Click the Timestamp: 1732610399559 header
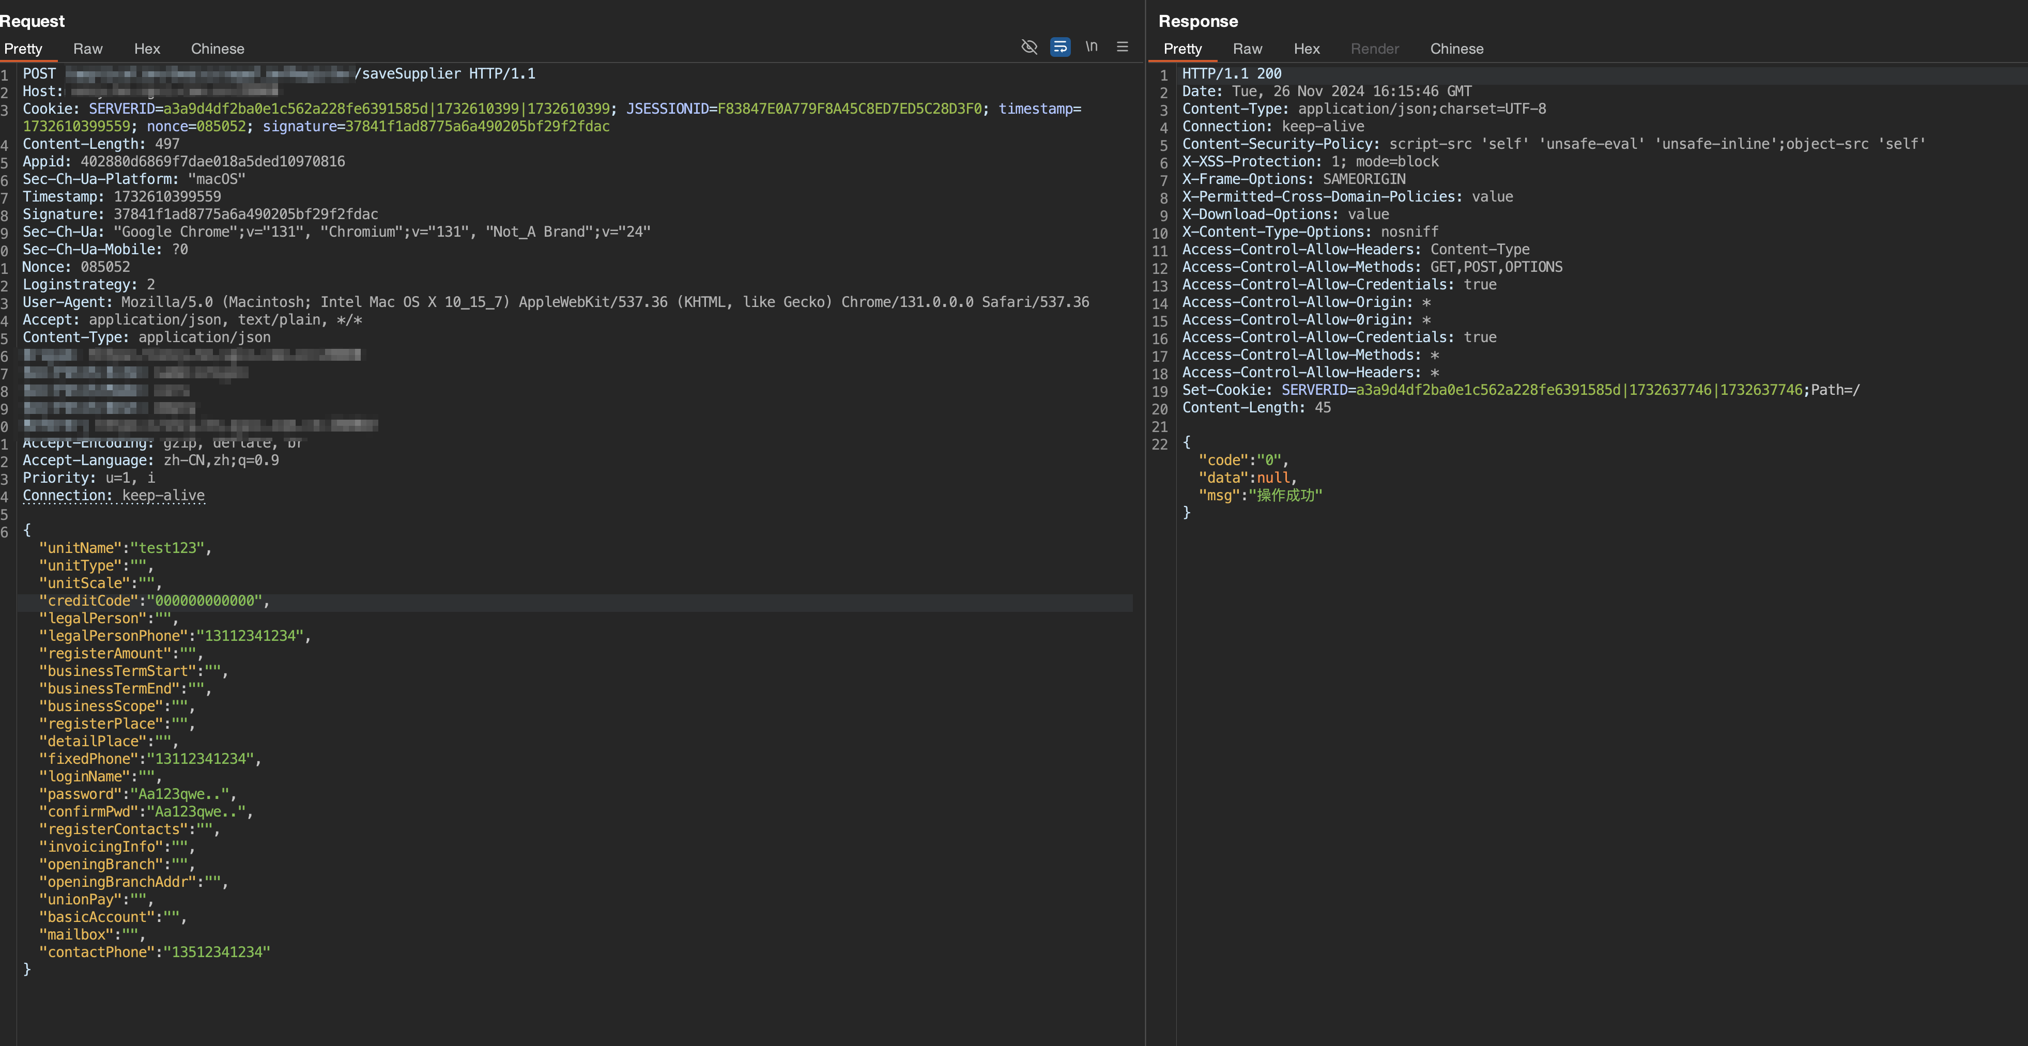The image size is (2028, 1046). (122, 197)
